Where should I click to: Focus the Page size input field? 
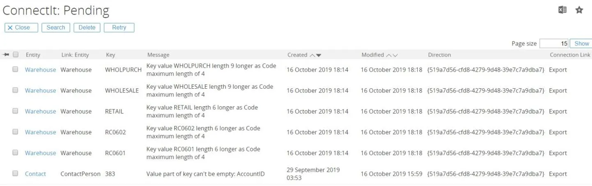pos(553,44)
